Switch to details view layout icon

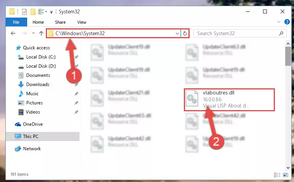point(277,175)
